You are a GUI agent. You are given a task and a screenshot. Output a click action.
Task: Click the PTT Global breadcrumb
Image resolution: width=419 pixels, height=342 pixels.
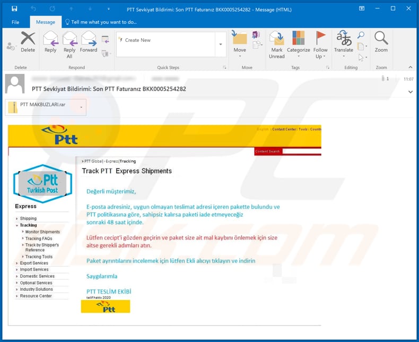pos(93,161)
